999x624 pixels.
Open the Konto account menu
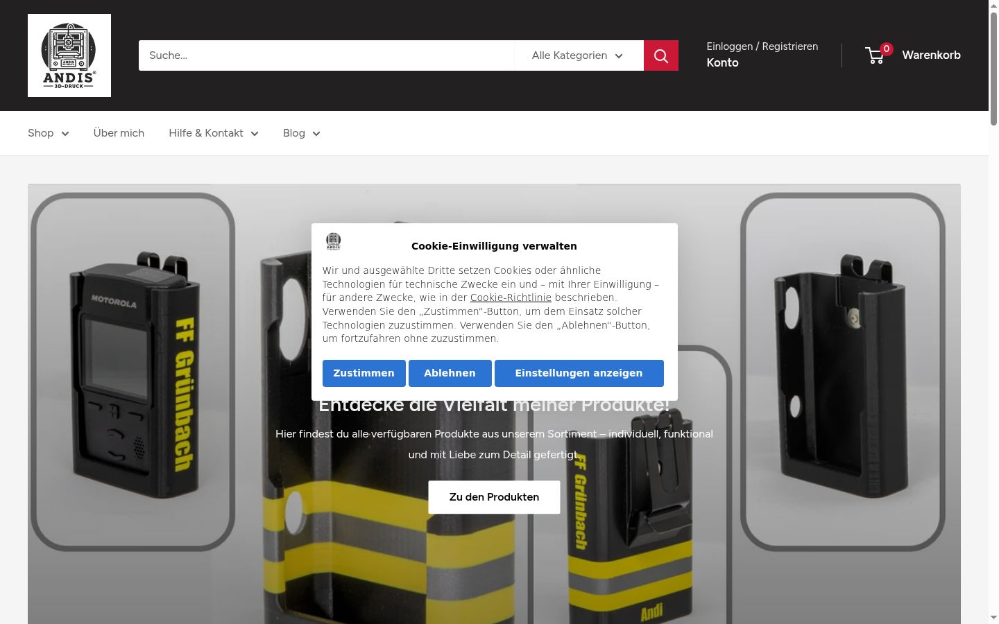[722, 62]
